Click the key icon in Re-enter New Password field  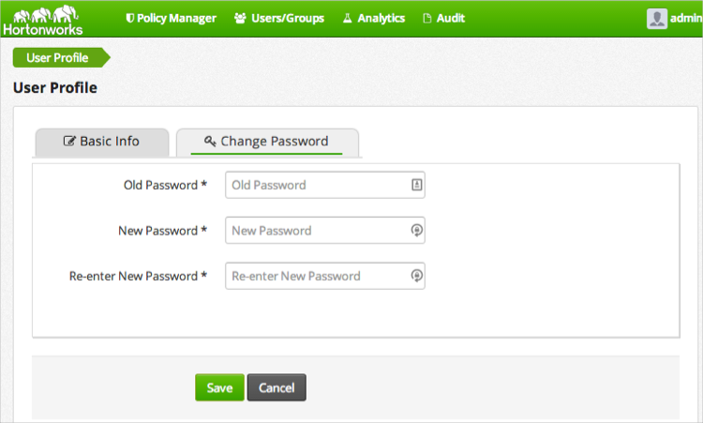pos(416,276)
